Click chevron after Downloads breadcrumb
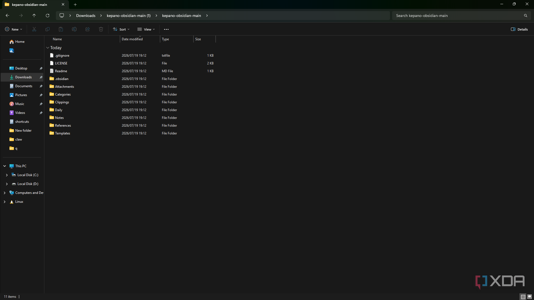The width and height of the screenshot is (534, 300). coord(101,16)
